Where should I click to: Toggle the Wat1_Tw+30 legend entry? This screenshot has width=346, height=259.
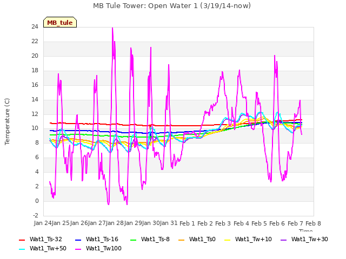pyautogui.click(x=304, y=240)
